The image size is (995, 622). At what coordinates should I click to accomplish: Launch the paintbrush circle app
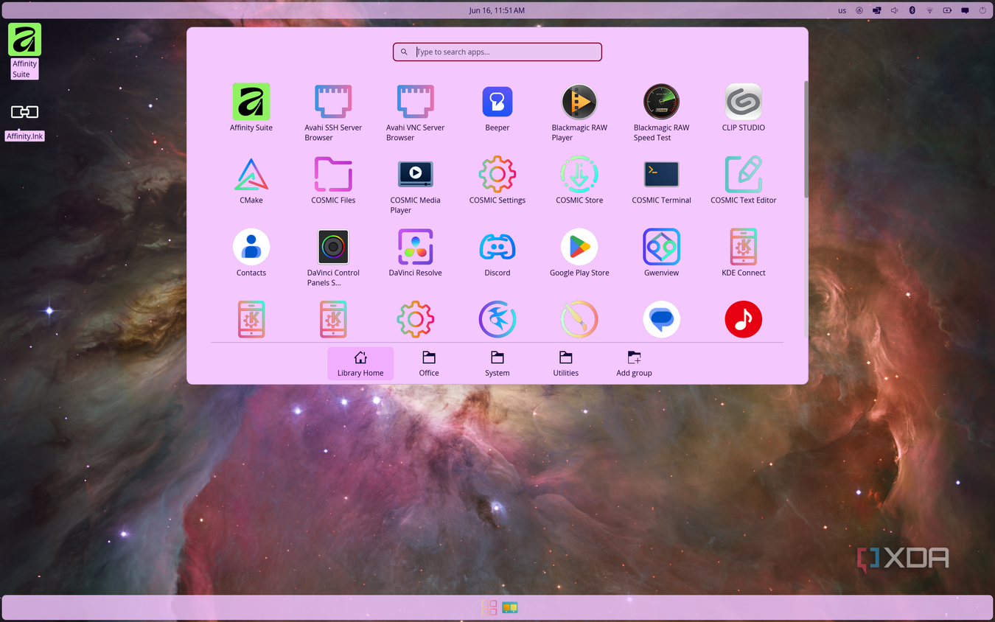(579, 319)
